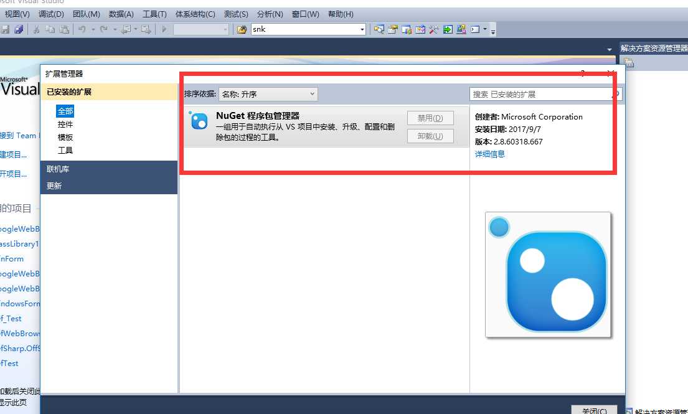Image resolution: width=688 pixels, height=414 pixels.
Task: Click the 关闭(C) button of Extension Manager
Action: pyautogui.click(x=594, y=410)
